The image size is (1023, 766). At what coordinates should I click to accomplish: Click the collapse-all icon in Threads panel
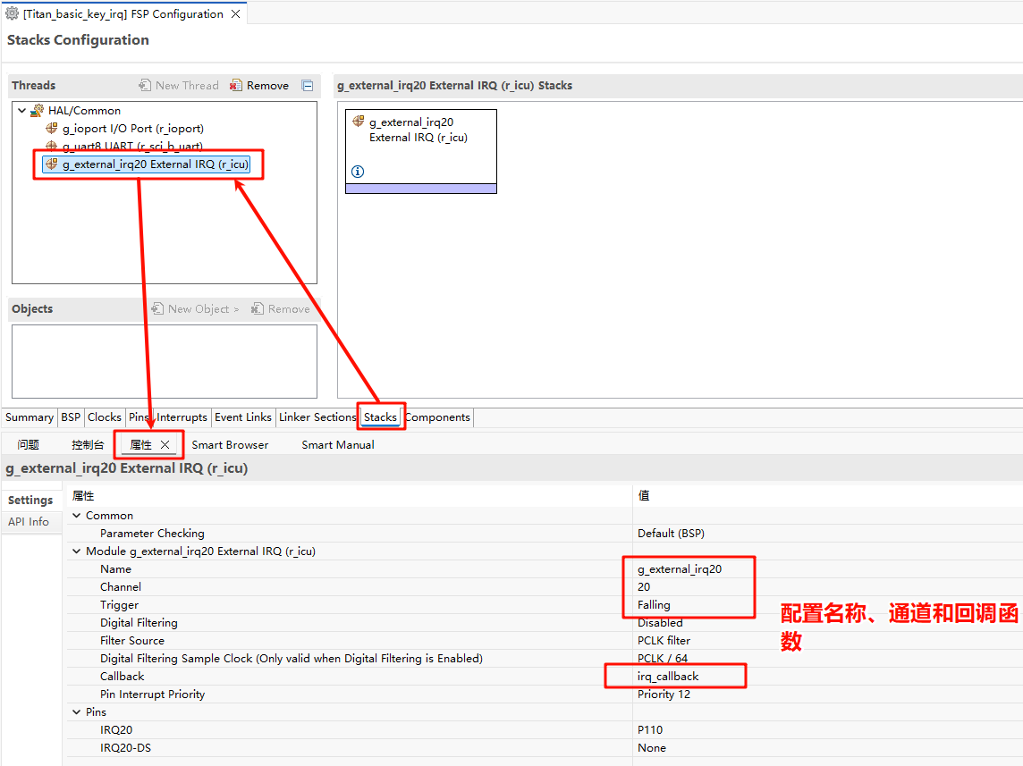click(308, 86)
